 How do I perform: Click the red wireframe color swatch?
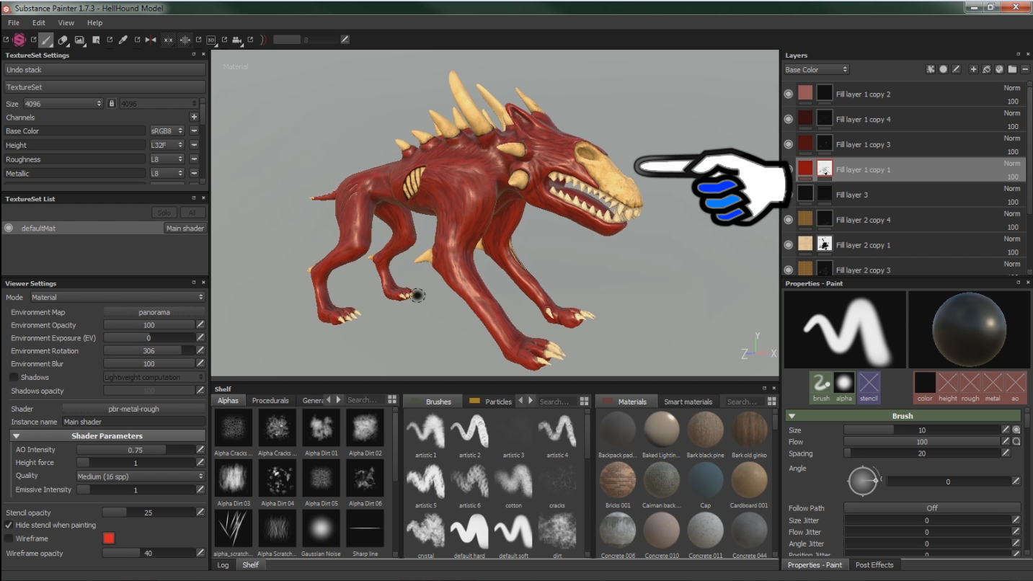[109, 538]
